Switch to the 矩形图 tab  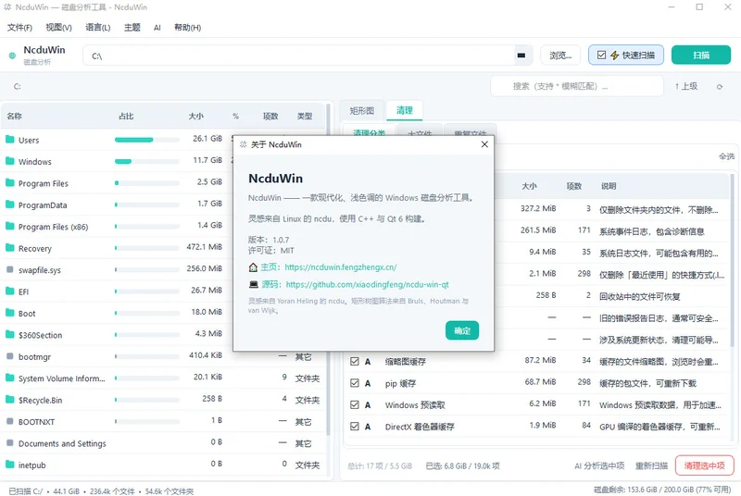coord(362,110)
